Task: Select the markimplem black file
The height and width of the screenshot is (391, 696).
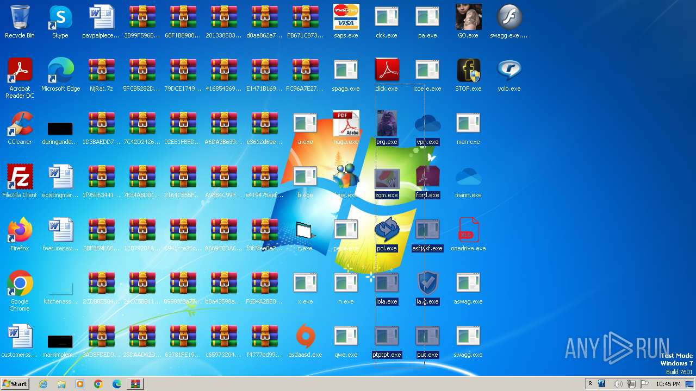Action: (60, 341)
